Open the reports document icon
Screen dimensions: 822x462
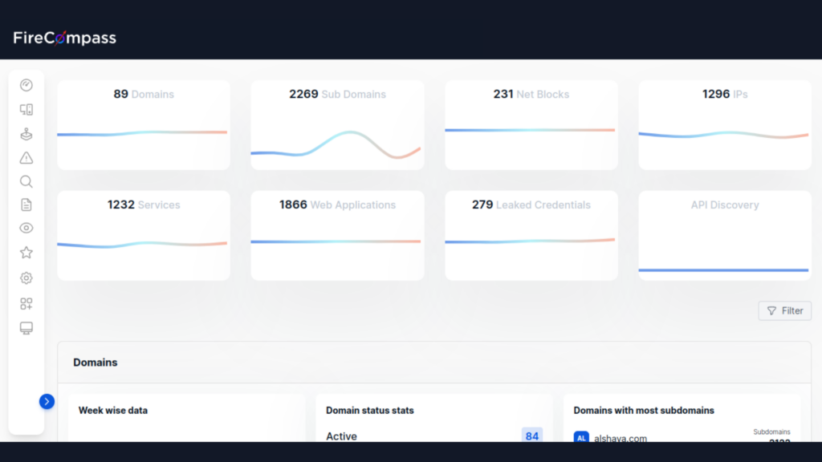coord(26,205)
